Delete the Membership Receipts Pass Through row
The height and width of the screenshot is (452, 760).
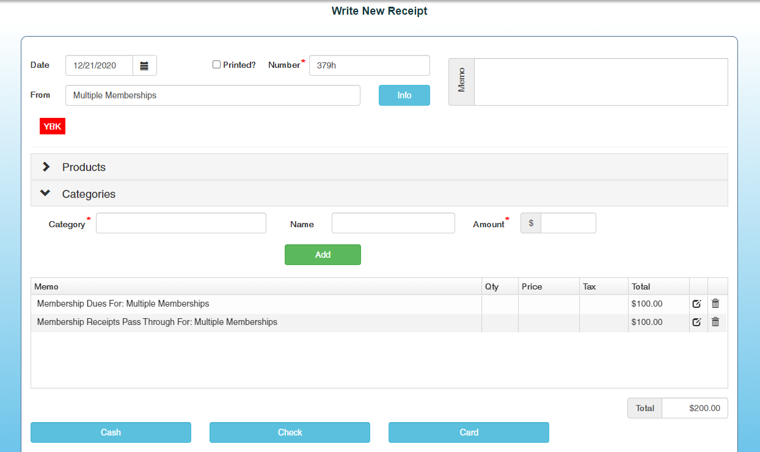(x=715, y=322)
